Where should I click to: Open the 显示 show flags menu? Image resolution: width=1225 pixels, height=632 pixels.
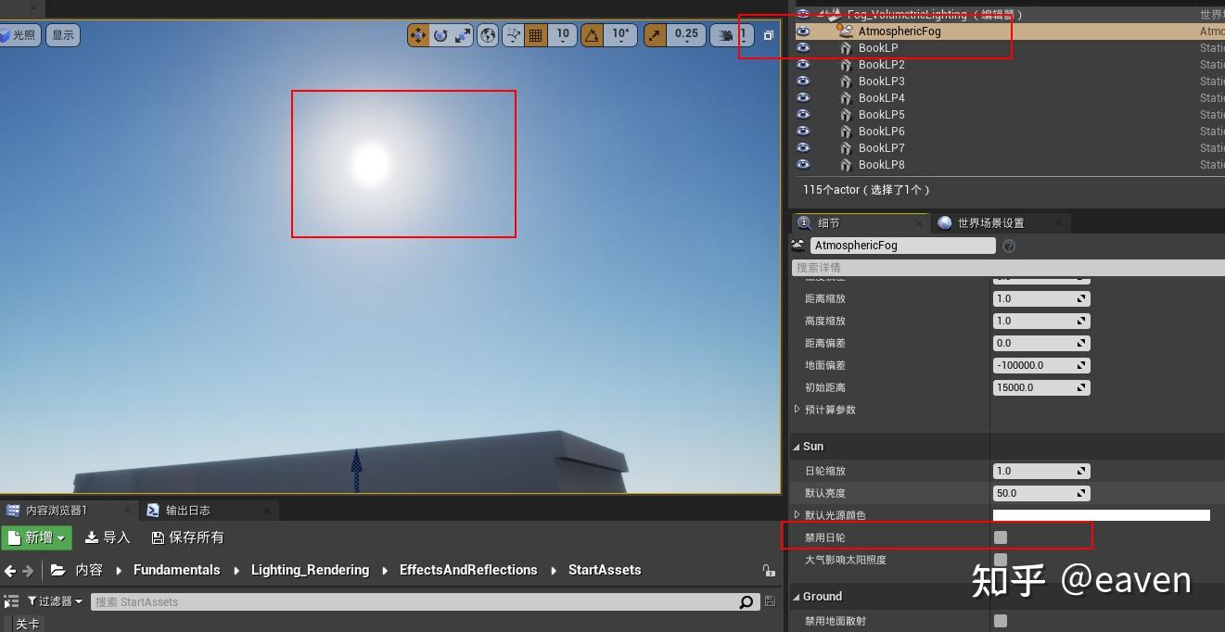coord(63,35)
